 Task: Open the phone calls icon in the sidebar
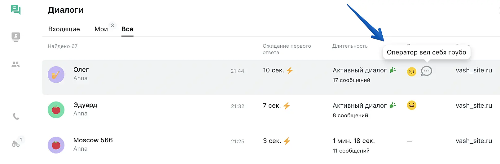pos(16,116)
